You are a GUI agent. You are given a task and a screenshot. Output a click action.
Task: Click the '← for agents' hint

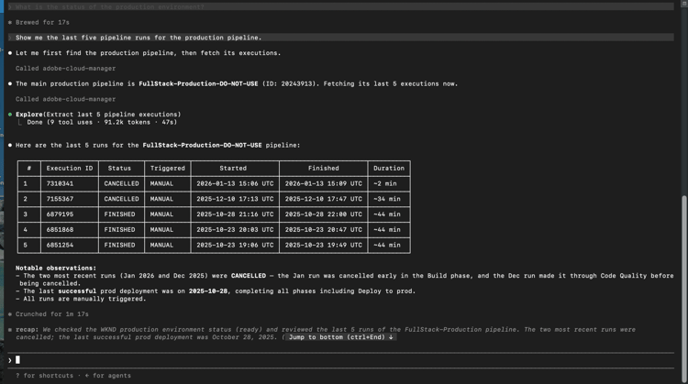pyautogui.click(x=107, y=376)
